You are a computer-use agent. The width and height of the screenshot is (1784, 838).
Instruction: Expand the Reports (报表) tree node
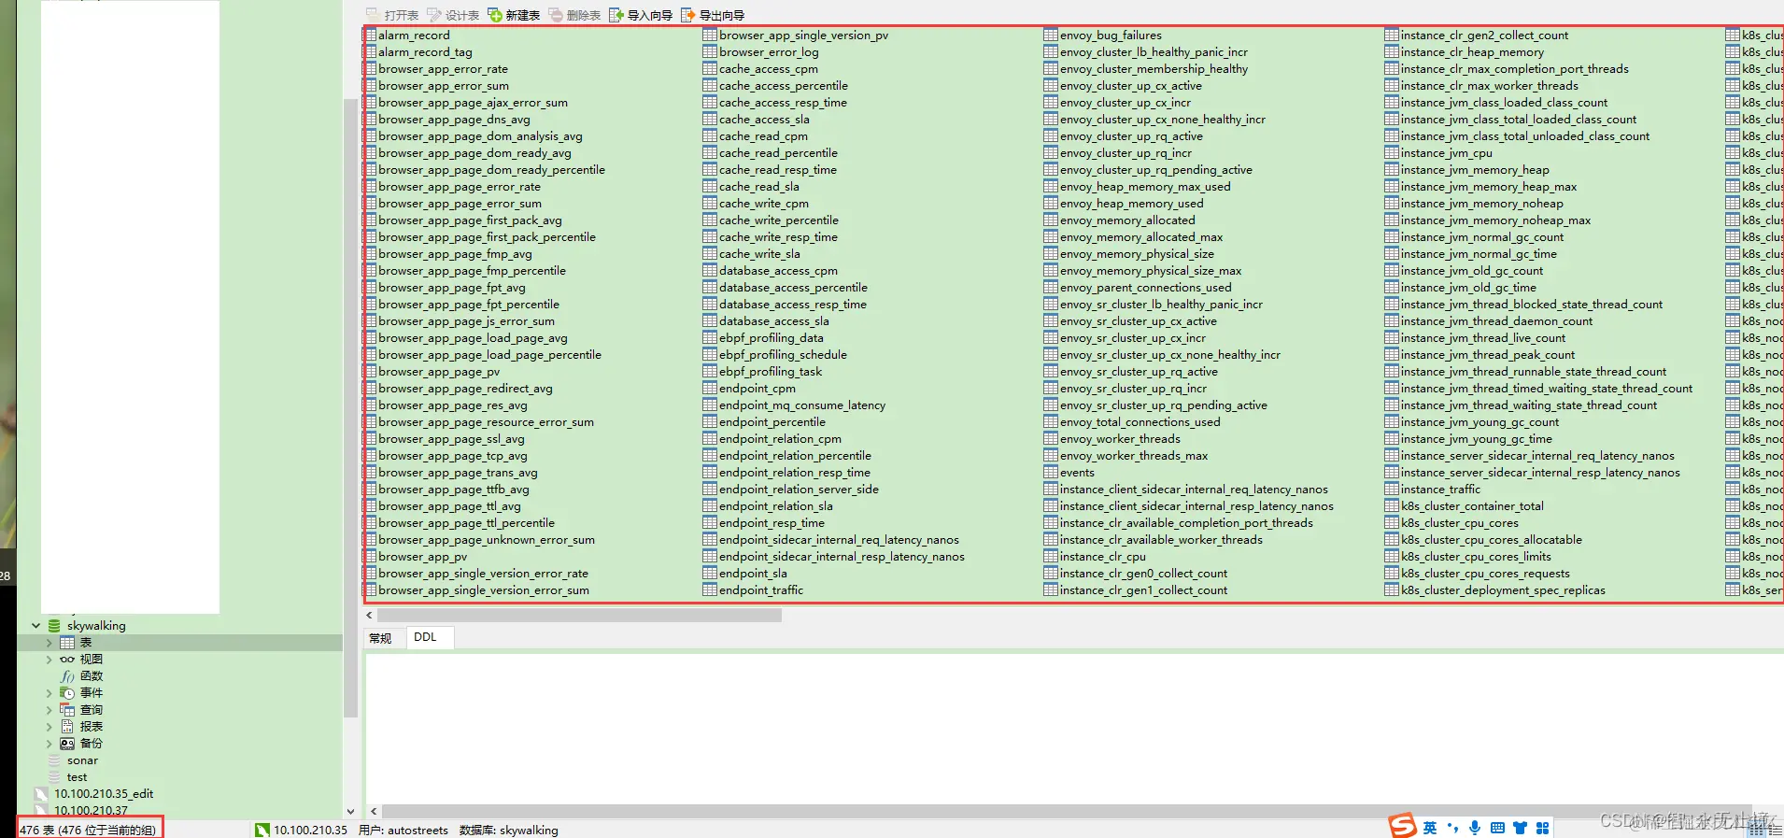pyautogui.click(x=49, y=727)
